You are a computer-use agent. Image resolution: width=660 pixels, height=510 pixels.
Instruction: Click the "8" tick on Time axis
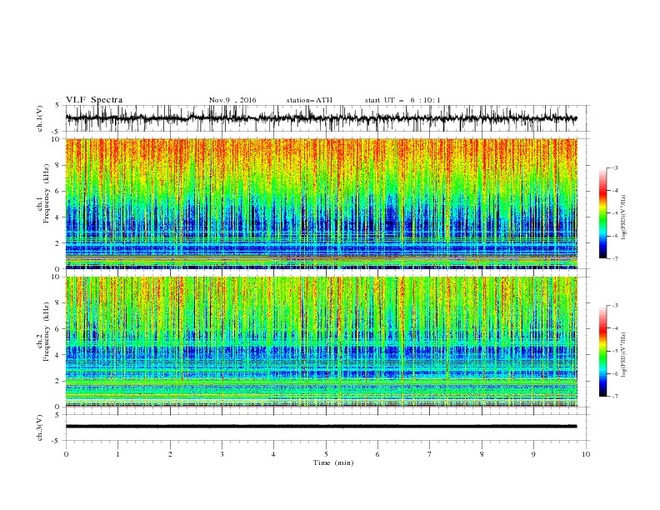coord(482,454)
